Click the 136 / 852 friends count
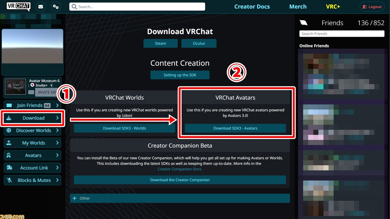 [x=371, y=23]
